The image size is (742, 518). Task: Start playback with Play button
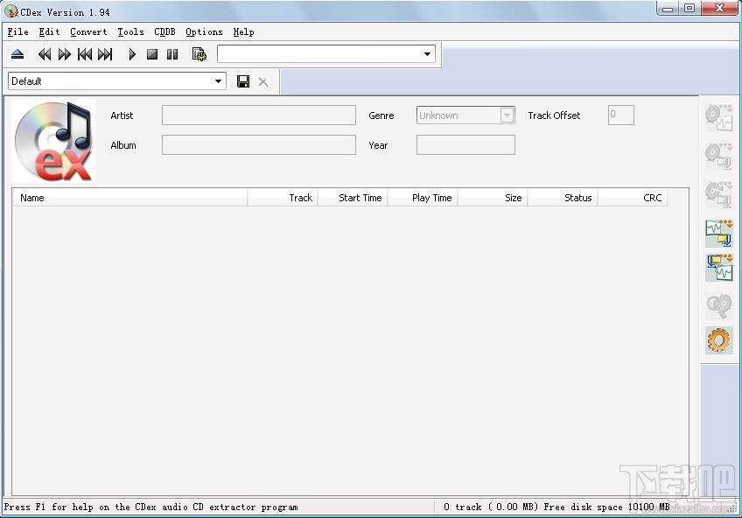pos(132,54)
